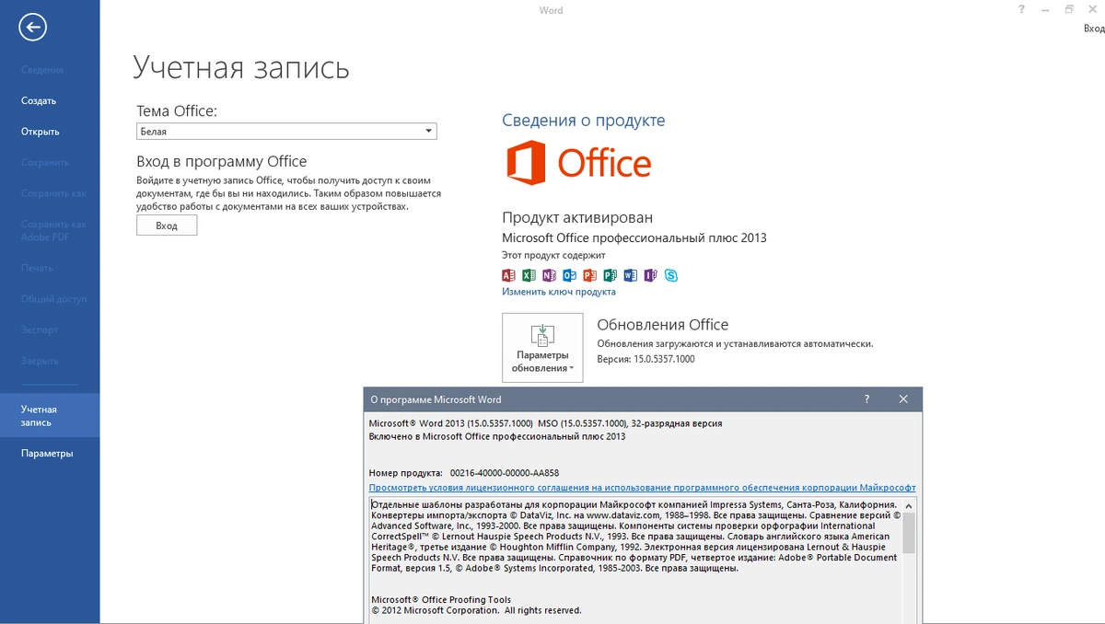Click inside the credits text box

point(635,560)
